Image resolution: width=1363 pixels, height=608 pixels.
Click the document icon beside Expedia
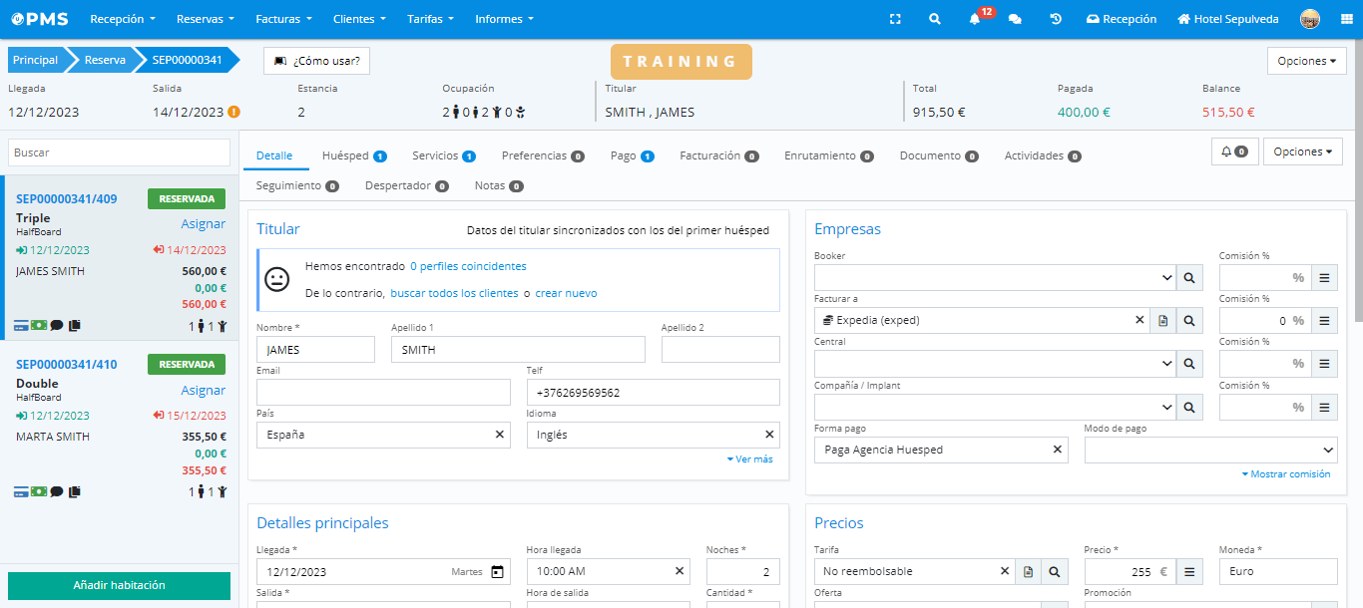tap(1162, 320)
